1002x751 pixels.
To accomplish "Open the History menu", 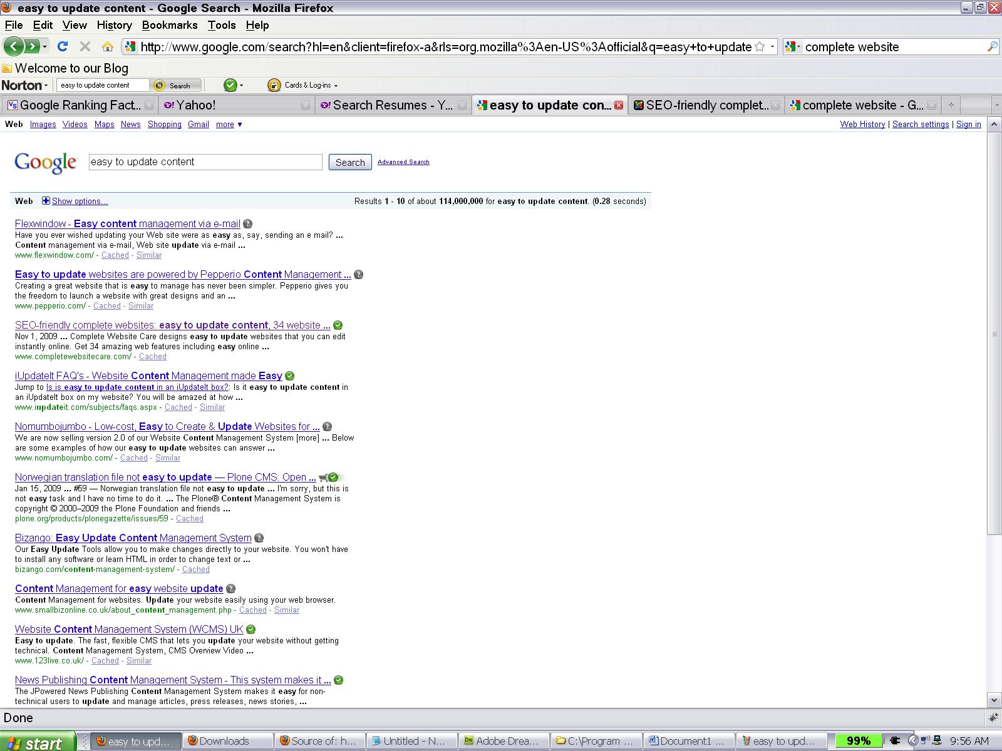I will pos(114,25).
